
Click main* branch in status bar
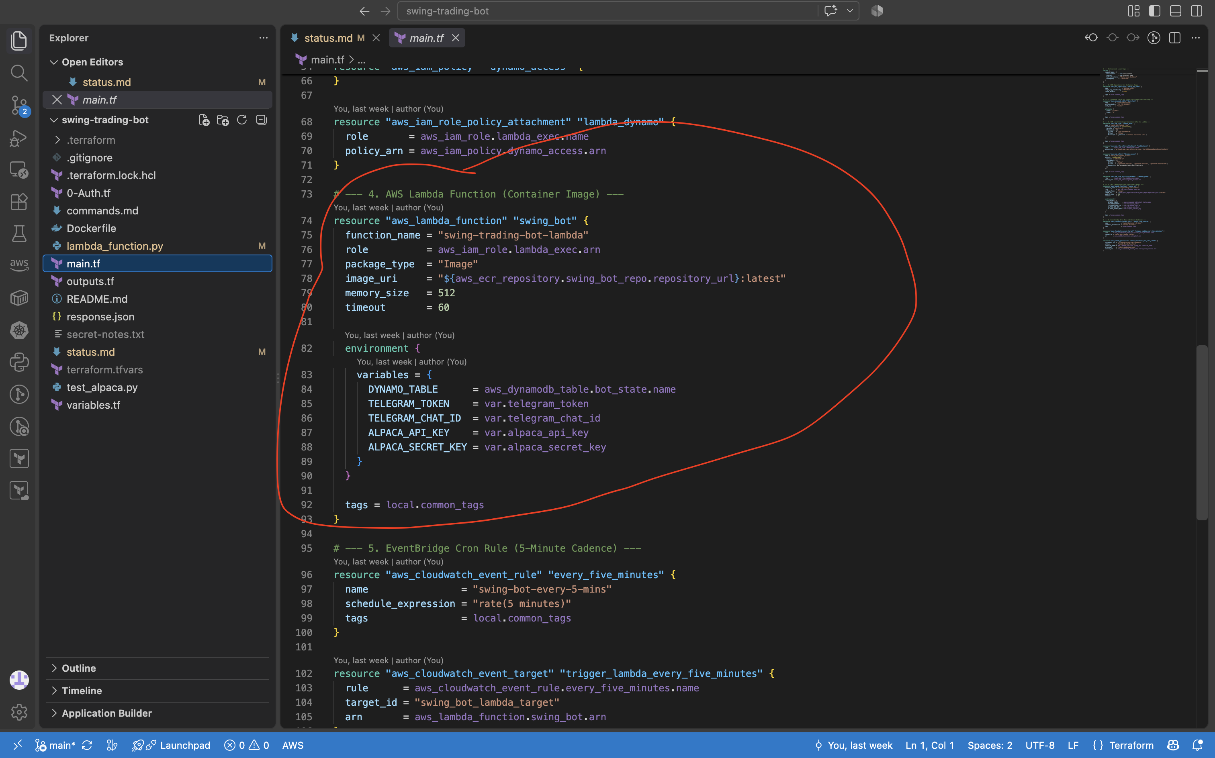(55, 746)
